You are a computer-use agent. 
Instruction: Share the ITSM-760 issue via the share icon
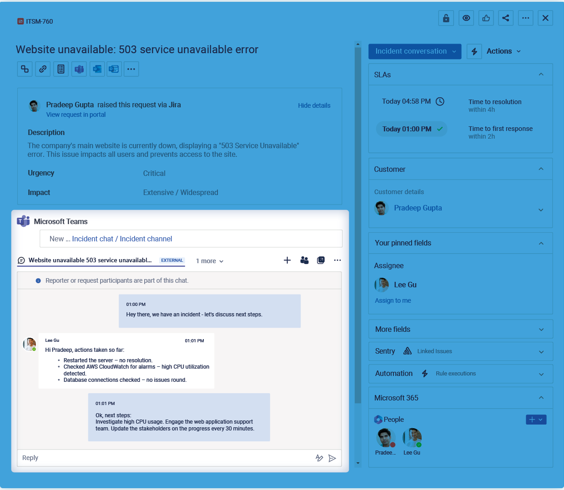(x=506, y=18)
